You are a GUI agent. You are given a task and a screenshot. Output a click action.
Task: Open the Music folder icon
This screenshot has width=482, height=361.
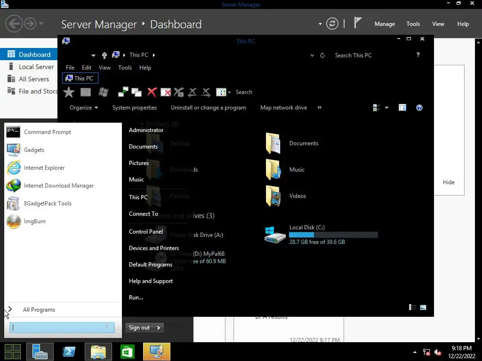pos(273,169)
